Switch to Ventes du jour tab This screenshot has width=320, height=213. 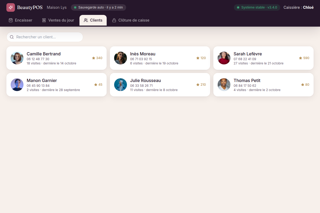tap(58, 20)
